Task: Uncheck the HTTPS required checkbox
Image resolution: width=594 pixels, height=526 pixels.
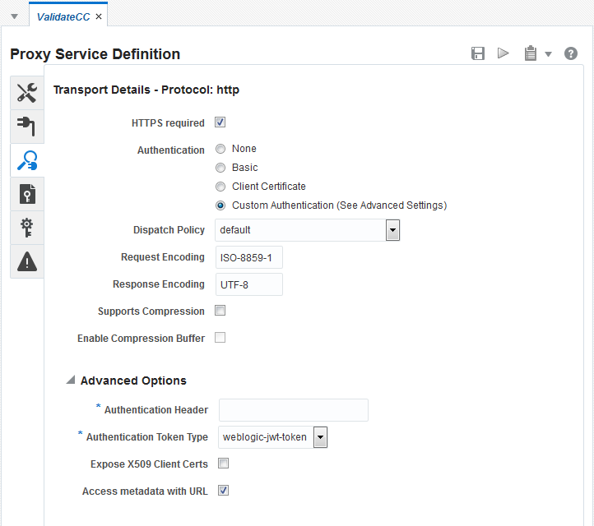Action: point(220,123)
